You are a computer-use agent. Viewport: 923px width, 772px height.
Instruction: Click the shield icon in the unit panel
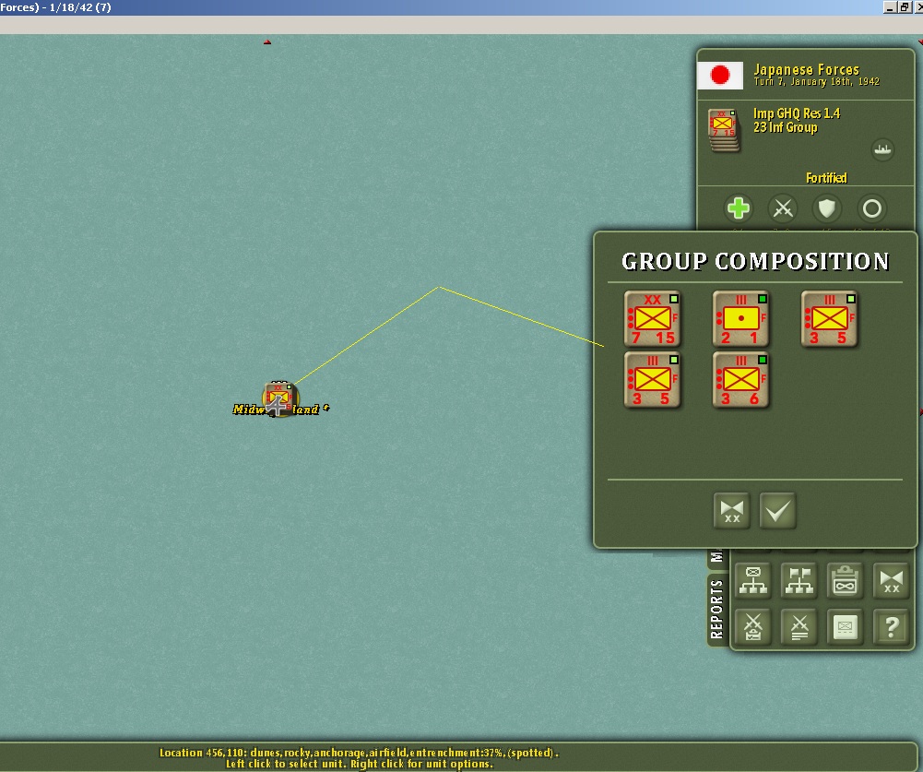[x=827, y=208]
